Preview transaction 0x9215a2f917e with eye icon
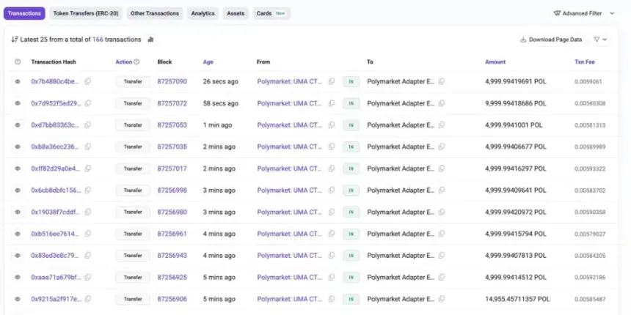Screen dimensions: 631x315 pyautogui.click(x=18, y=299)
